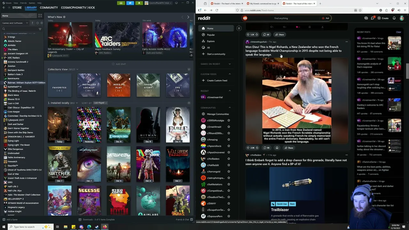
Task: Open advanced filter options in Steam search bar
Action: [40, 29]
